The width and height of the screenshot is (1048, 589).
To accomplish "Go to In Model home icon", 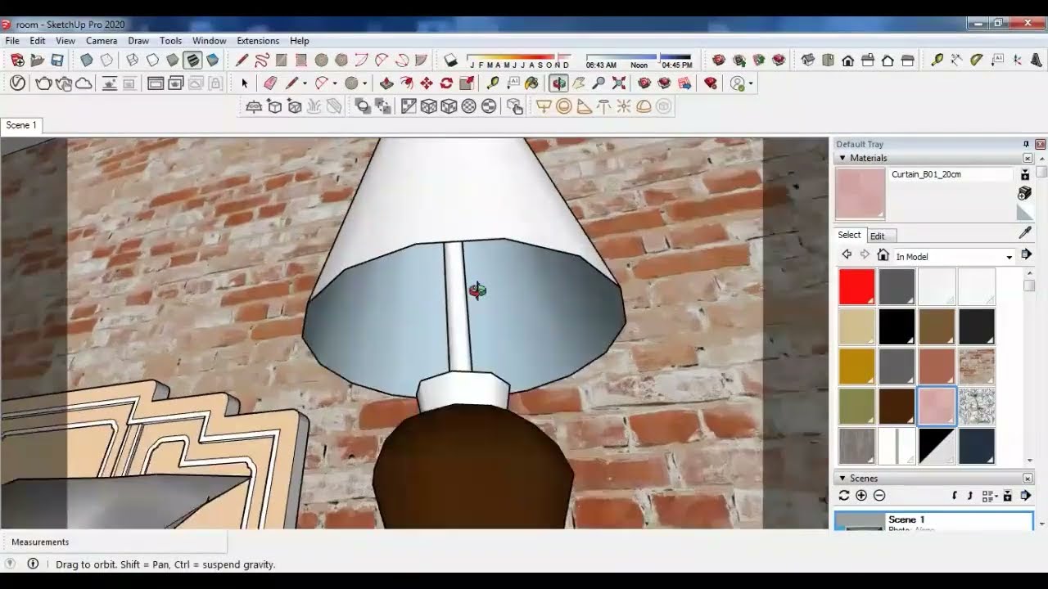I will (x=883, y=255).
